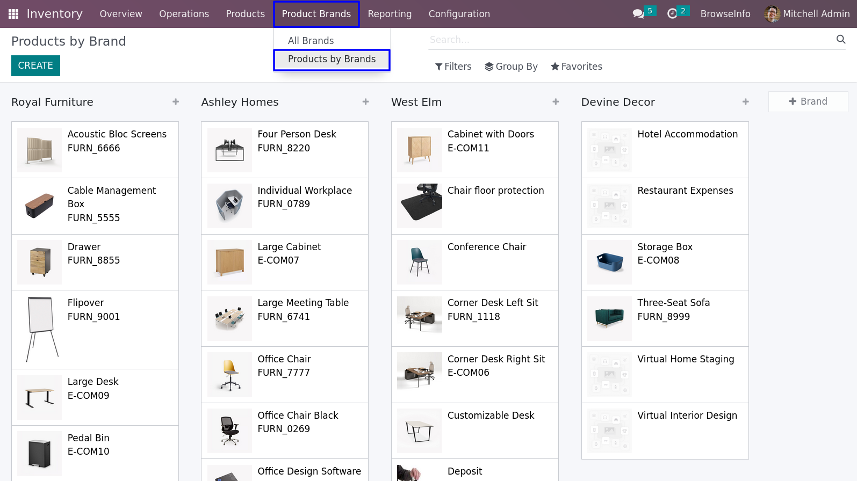Open the conversations chat icon
Image resolution: width=857 pixels, height=481 pixels.
(x=638, y=14)
